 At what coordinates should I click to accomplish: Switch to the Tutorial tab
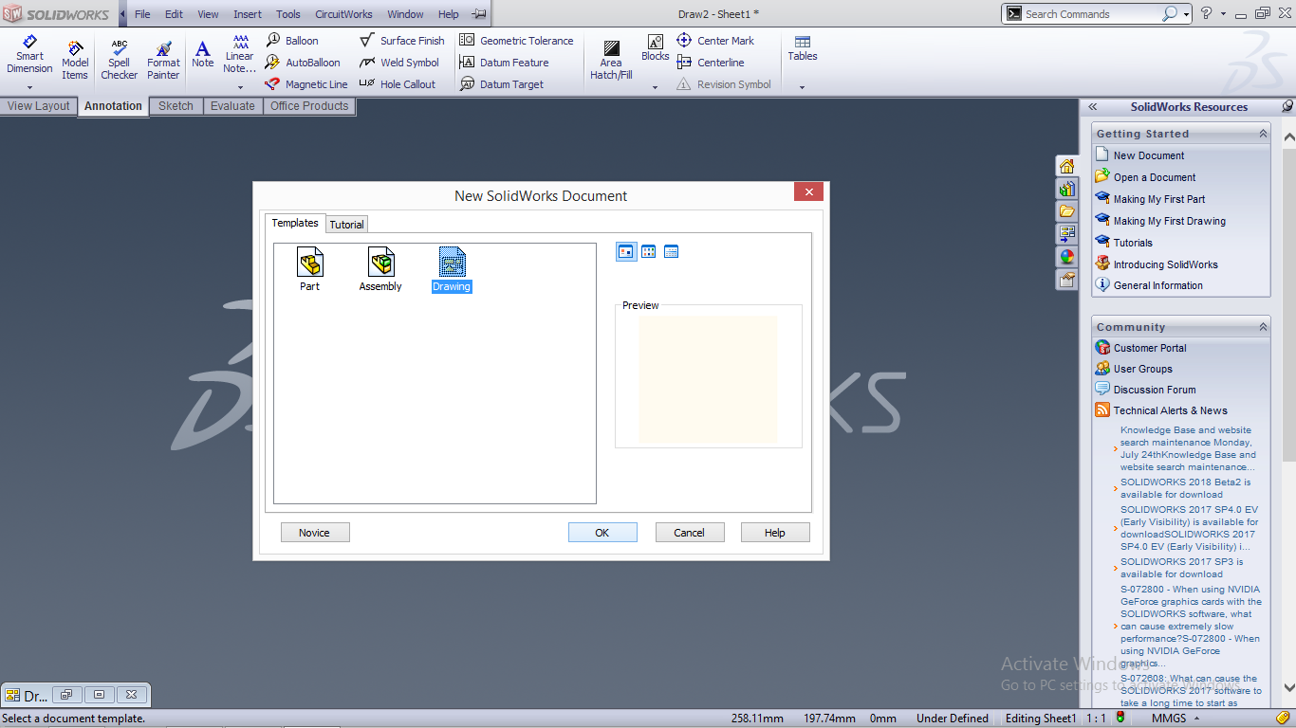(346, 224)
